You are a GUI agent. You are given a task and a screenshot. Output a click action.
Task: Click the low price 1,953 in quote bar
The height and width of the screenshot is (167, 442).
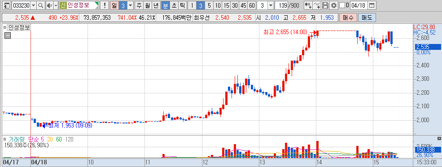tap(327, 18)
